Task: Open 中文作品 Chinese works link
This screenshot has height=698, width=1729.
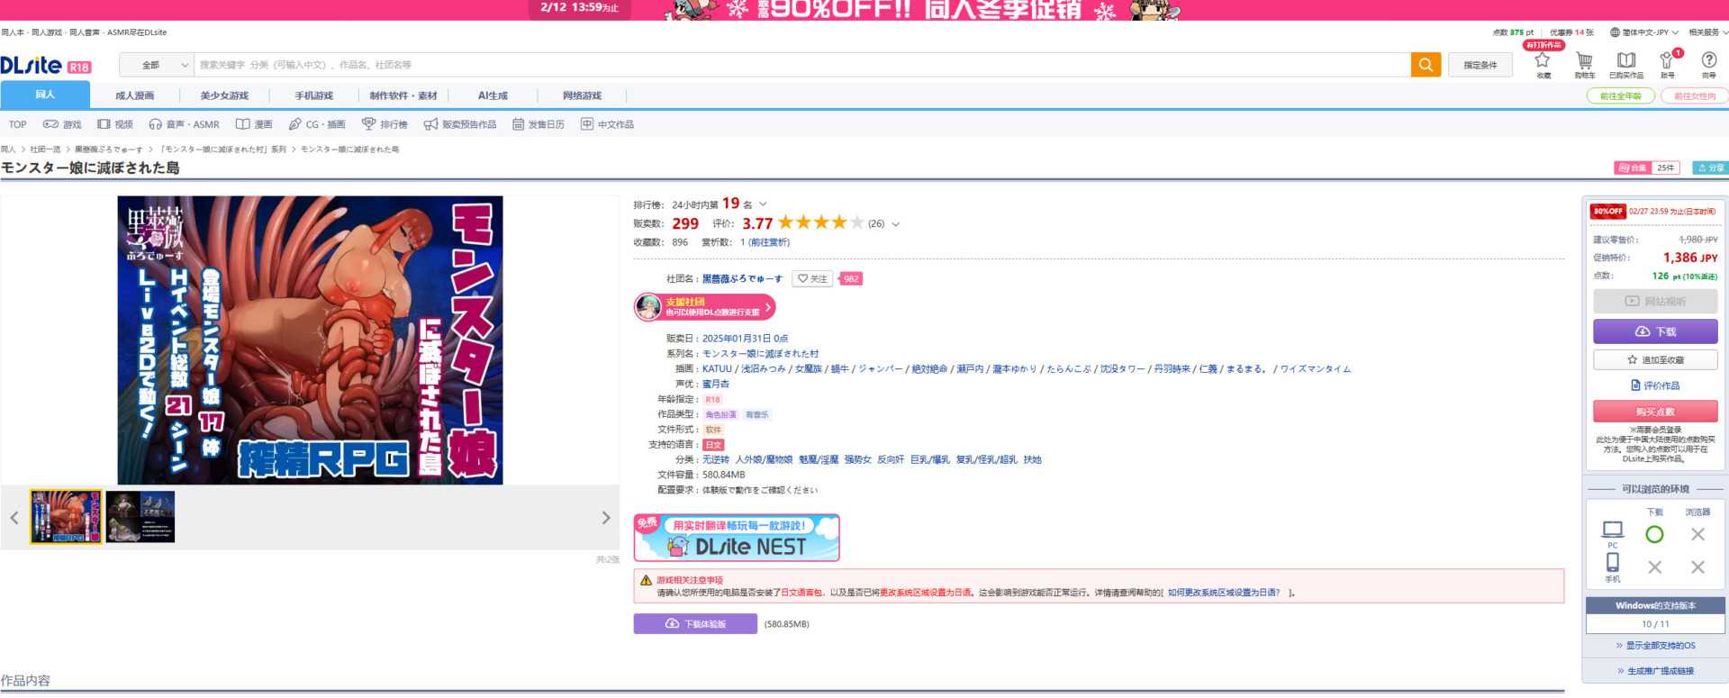Action: tap(607, 124)
